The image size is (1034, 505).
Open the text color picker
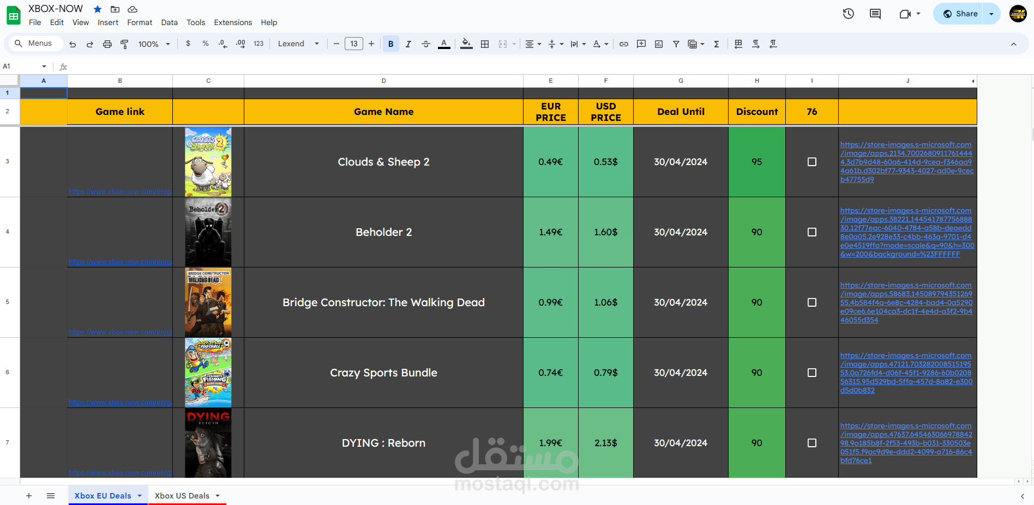click(444, 44)
